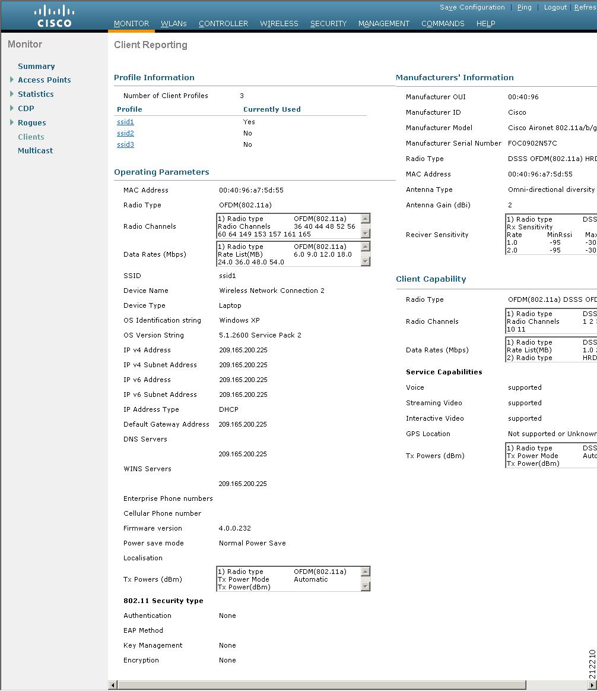Open the WLANs menu tab
Screen dimensions: 597x691
coord(173,23)
